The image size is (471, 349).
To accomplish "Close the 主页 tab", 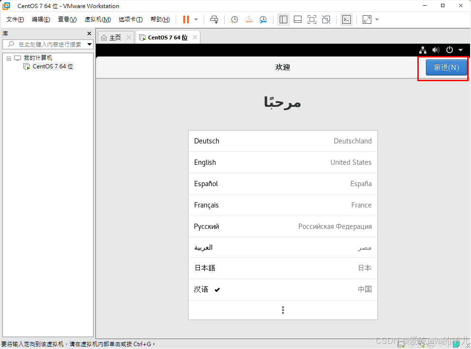I will click(129, 37).
